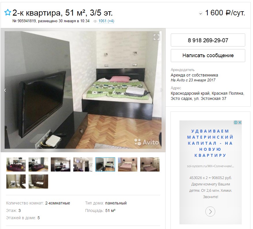This screenshot has height=229, width=253.
Task: Click phone number 8 918 269-29-07 button
Action: tap(208, 40)
